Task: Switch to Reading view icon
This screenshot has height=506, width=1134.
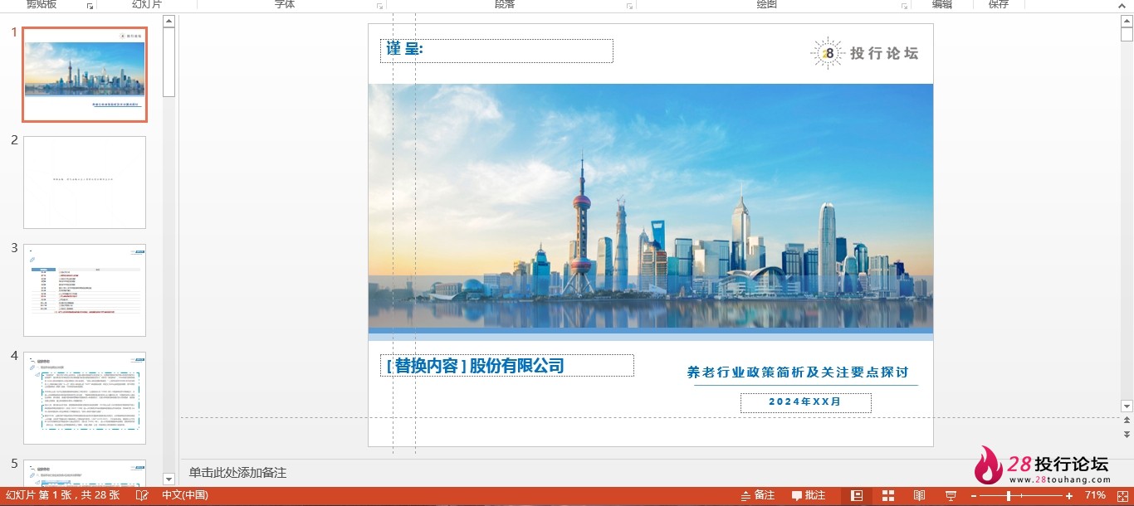Action: point(919,495)
